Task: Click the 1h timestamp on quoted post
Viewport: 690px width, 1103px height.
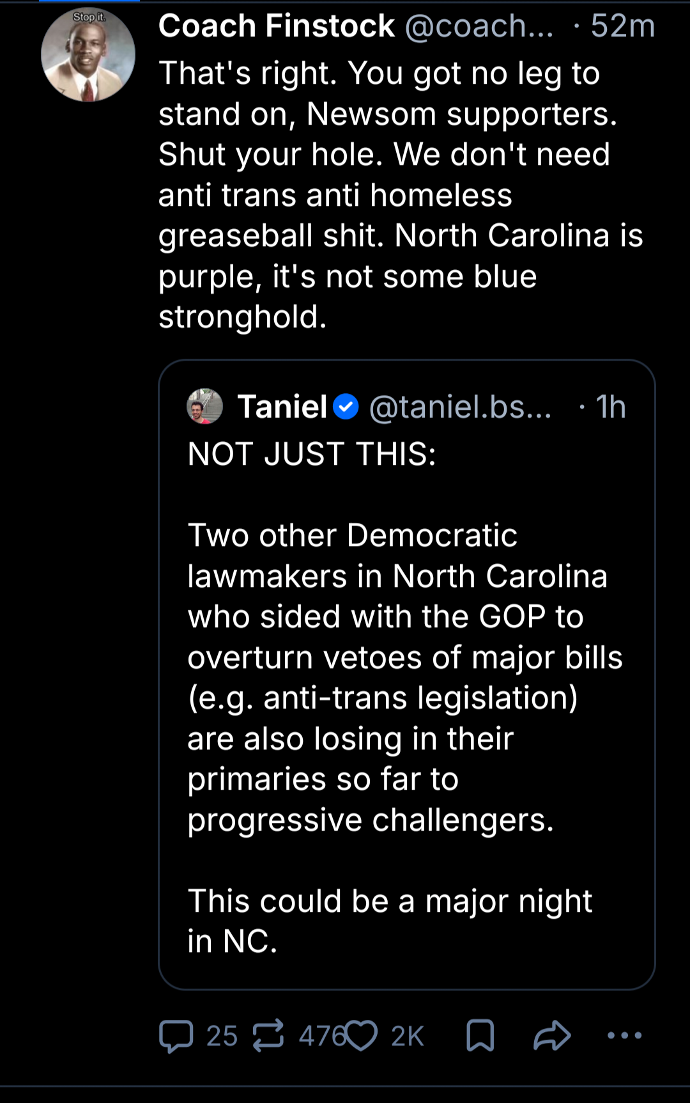Action: tap(611, 407)
